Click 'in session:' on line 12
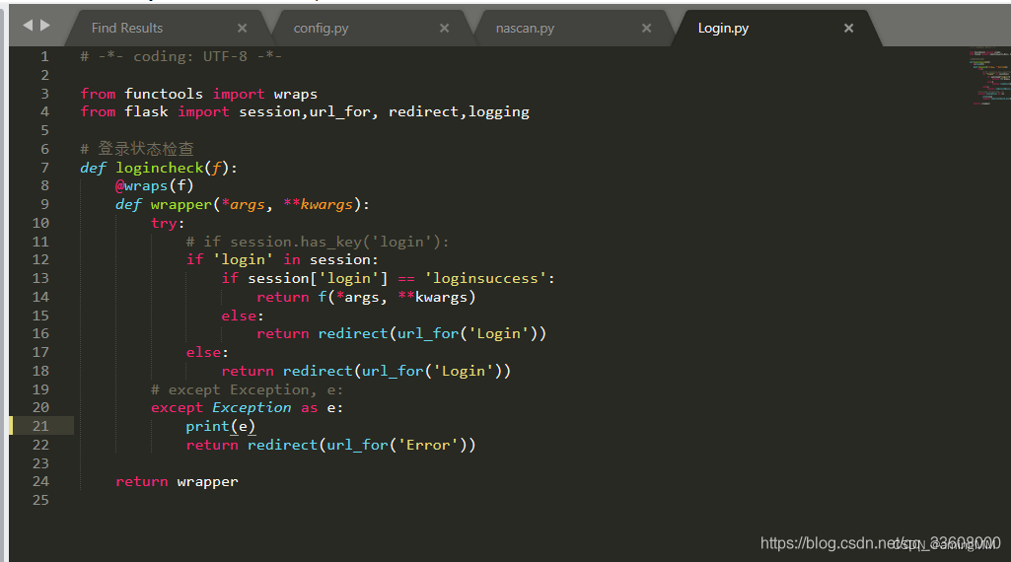The height and width of the screenshot is (562, 1011). (x=330, y=259)
